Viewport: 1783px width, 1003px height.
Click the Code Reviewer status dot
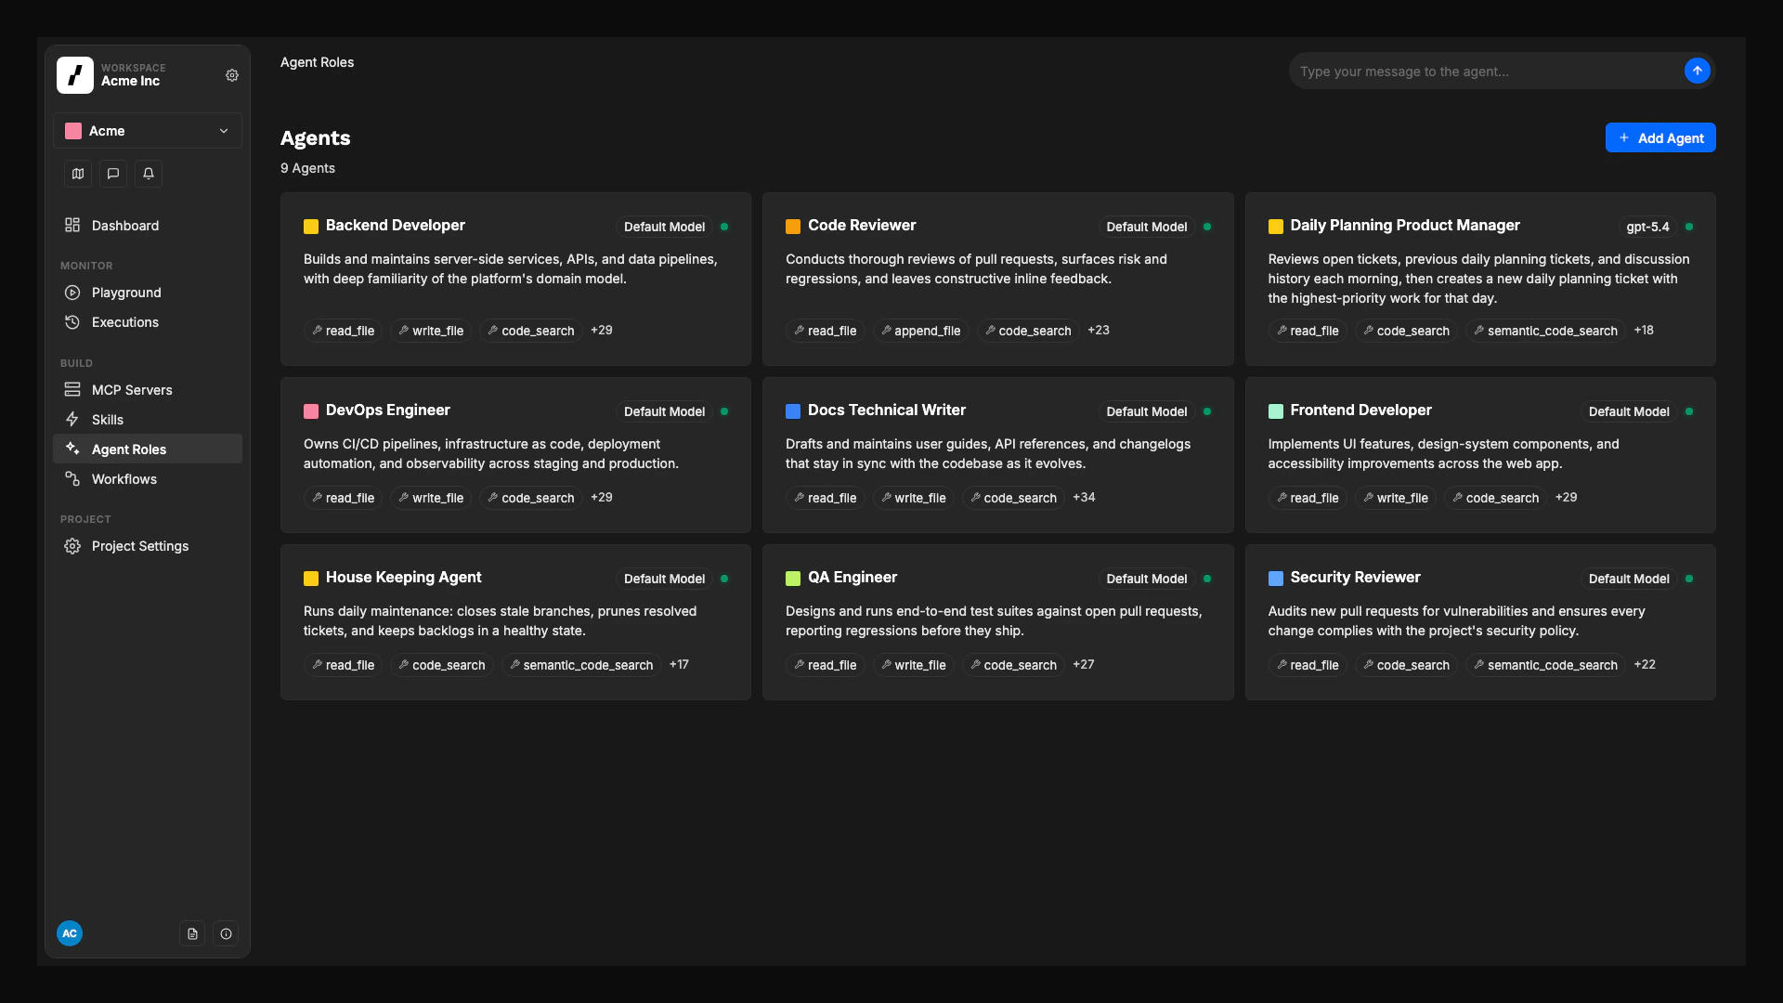click(1207, 227)
